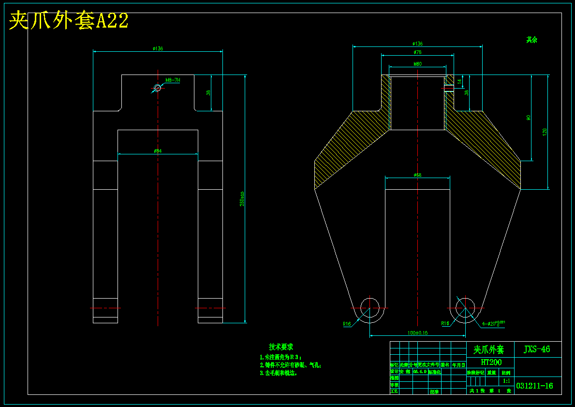Select the HT200 material cell
The height and width of the screenshot is (407, 575).
tap(491, 362)
